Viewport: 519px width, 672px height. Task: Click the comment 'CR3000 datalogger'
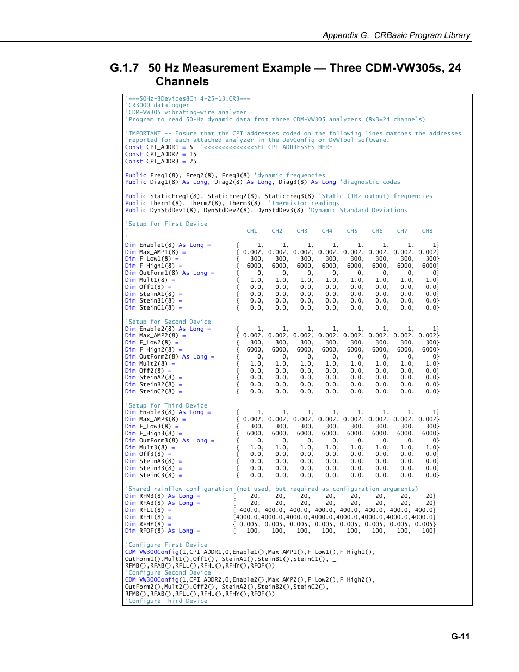[157, 106]
